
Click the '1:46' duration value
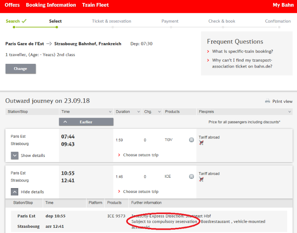click(x=119, y=177)
